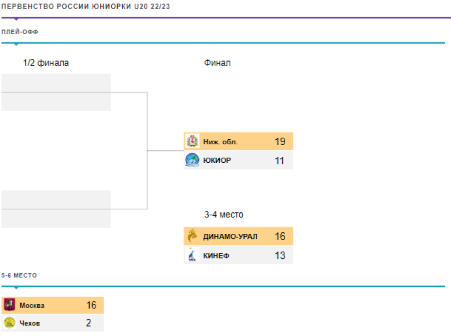Image resolution: width=451 pixels, height=336 pixels.
Task: Click the final score 19 for Ниж. обл.
Action: (x=280, y=142)
